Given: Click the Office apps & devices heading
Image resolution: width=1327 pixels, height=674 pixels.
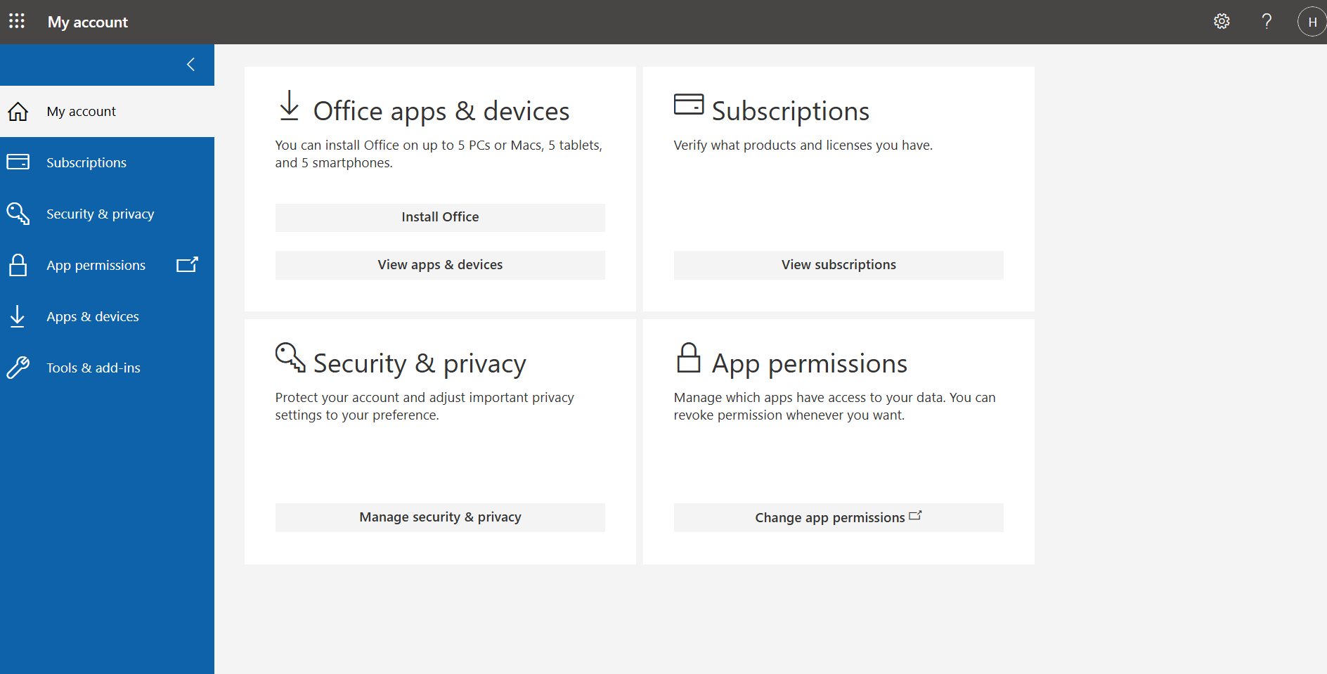Looking at the screenshot, I should [441, 111].
